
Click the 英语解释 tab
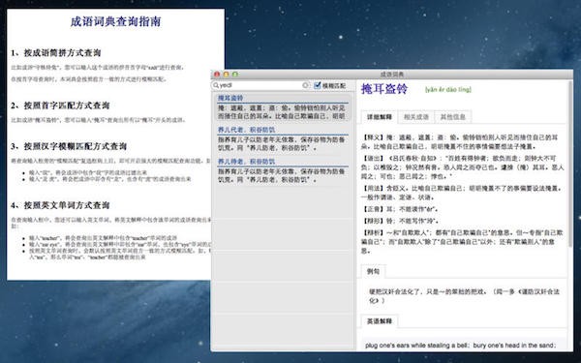[380, 321]
